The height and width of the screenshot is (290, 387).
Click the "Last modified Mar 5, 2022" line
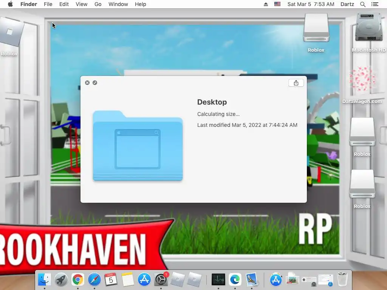247,125
